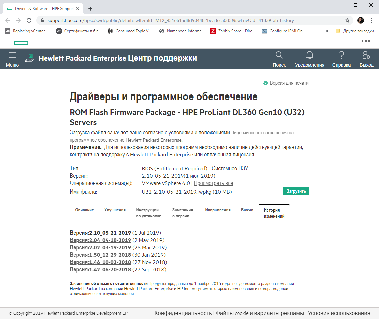The image size is (379, 319).
Task: Minimize the browser window
Action: [340, 5]
